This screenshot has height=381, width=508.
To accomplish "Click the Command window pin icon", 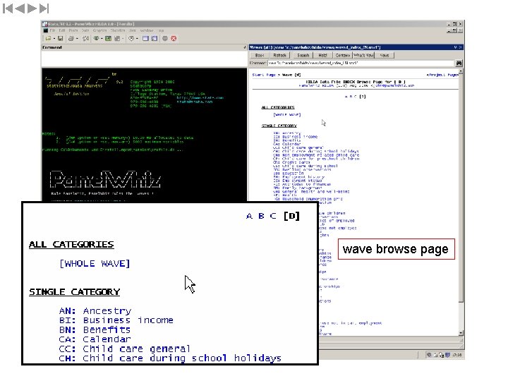I will [245, 47].
